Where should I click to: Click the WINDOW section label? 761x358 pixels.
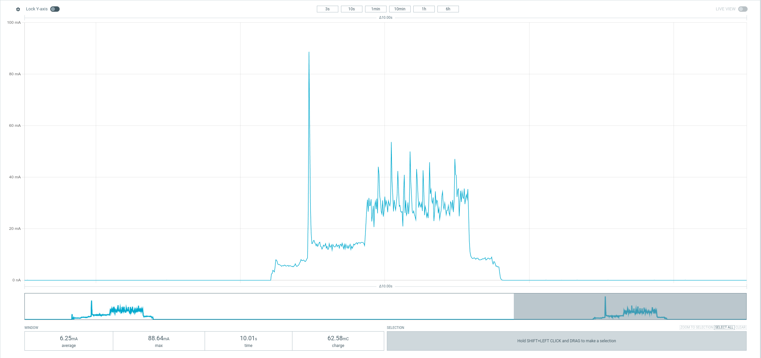pyautogui.click(x=31, y=328)
